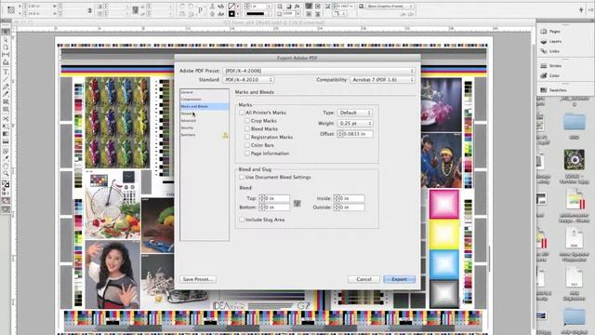
Task: Open the Compatibility dropdown
Action: (x=382, y=80)
